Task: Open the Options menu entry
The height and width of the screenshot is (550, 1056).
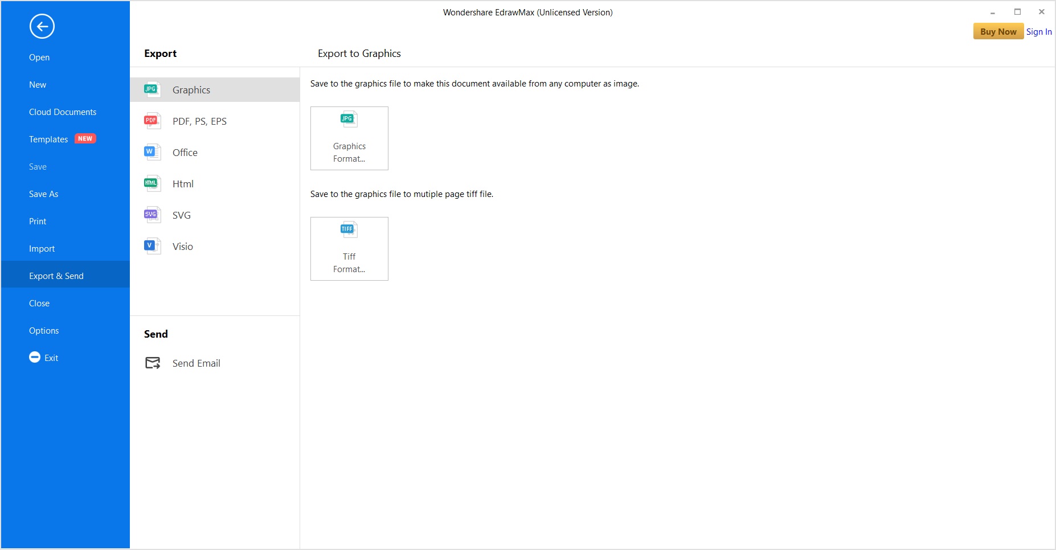Action: click(44, 330)
